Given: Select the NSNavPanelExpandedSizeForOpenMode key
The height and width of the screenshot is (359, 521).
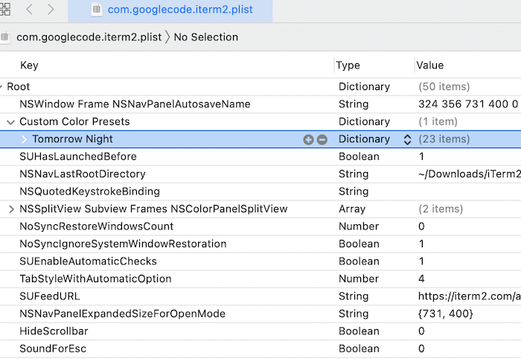Looking at the screenshot, I should pos(122,314).
